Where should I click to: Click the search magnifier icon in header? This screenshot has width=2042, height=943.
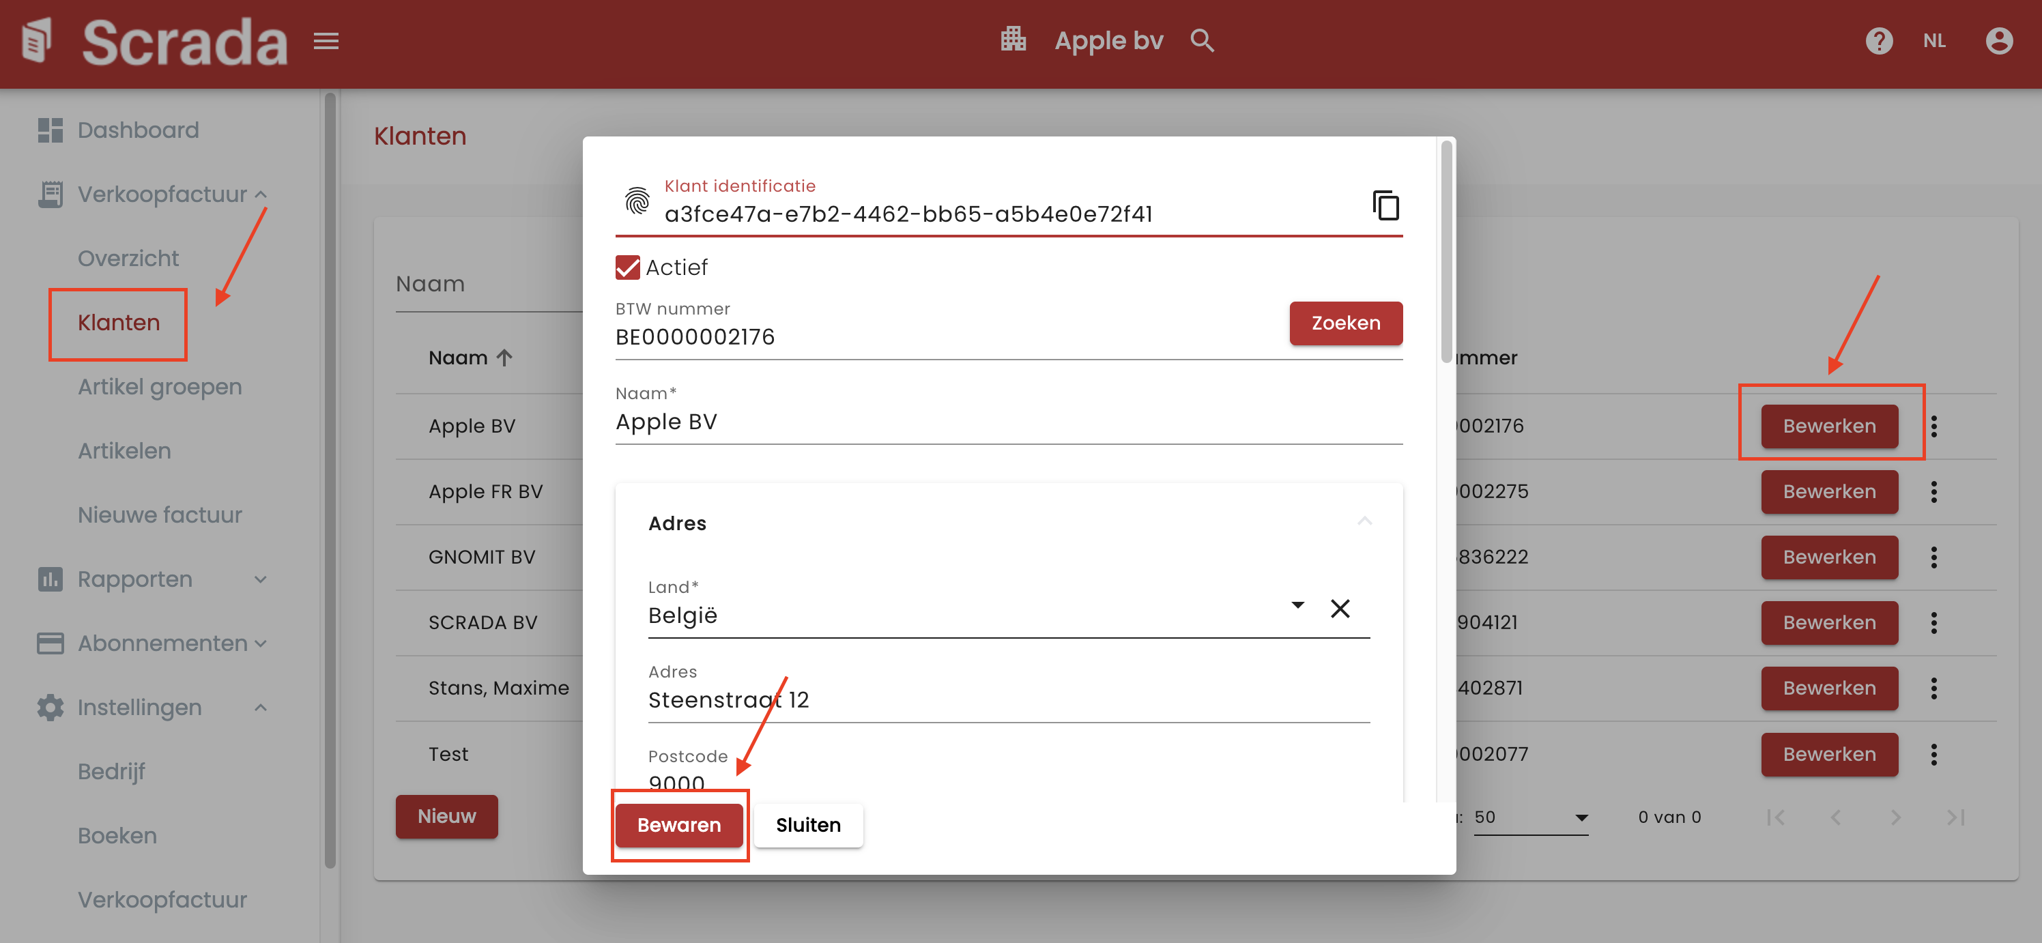click(x=1202, y=40)
